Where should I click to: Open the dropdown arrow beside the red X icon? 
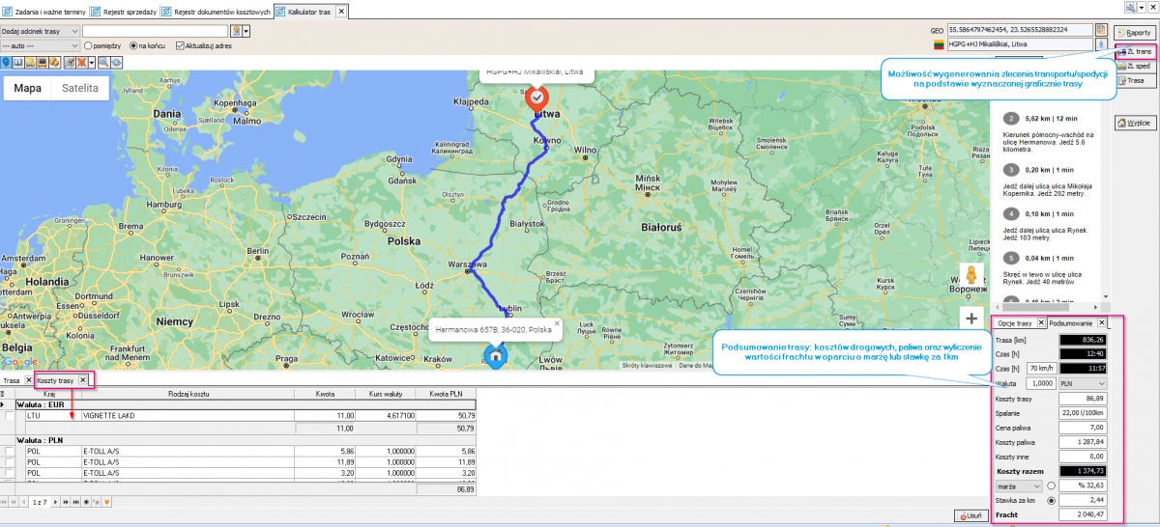pyautogui.click(x=92, y=63)
